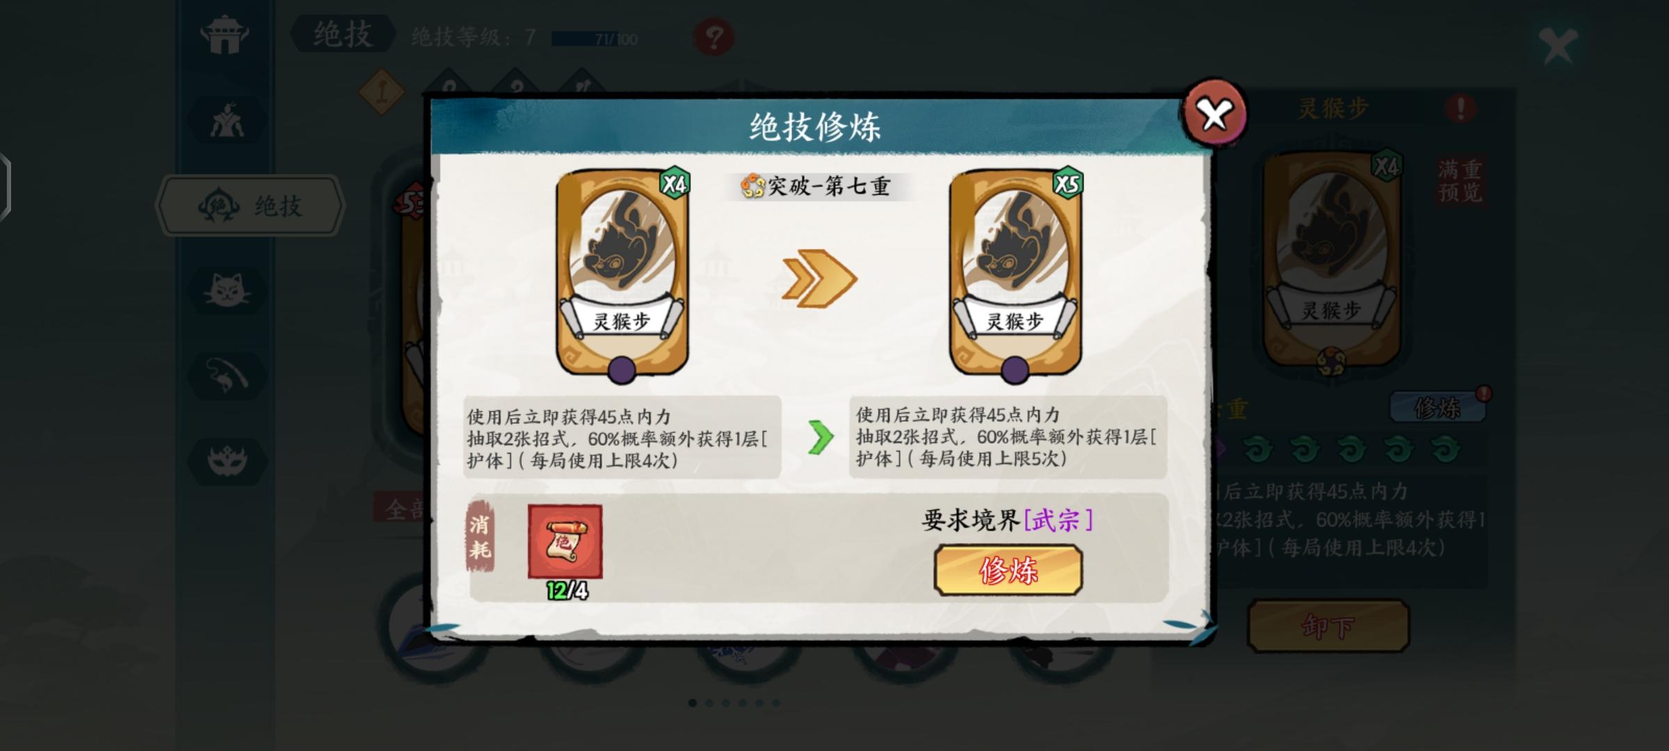The image size is (1669, 751).
Task: Tap the 绝技等级 progress bar showing 71/100
Action: 595,39
